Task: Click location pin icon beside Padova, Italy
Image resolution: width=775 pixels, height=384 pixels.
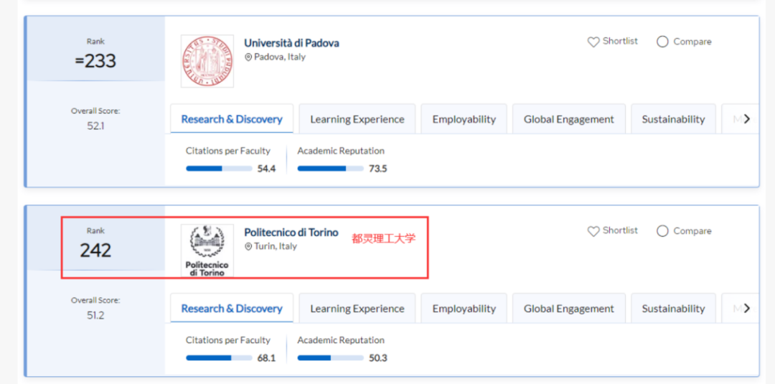Action: [x=248, y=57]
